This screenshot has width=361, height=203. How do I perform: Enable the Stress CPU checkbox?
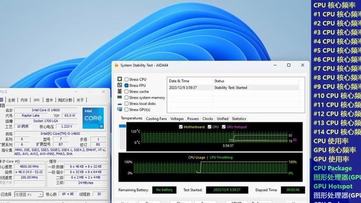[126, 80]
